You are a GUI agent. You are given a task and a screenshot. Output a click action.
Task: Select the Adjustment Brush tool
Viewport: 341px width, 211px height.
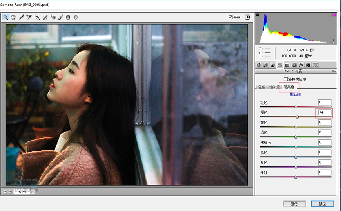coord(60,17)
